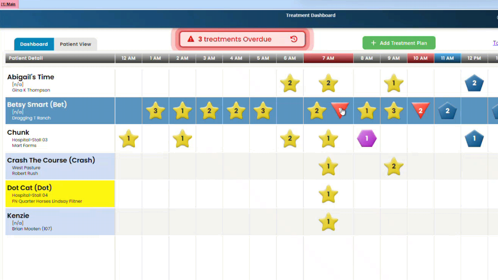Click owner name Gina K Thompson
This screenshot has width=498, height=280.
point(31,90)
